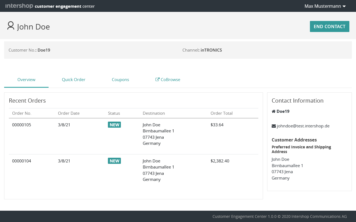
Task: Open order number 00000105
Action: point(22,125)
